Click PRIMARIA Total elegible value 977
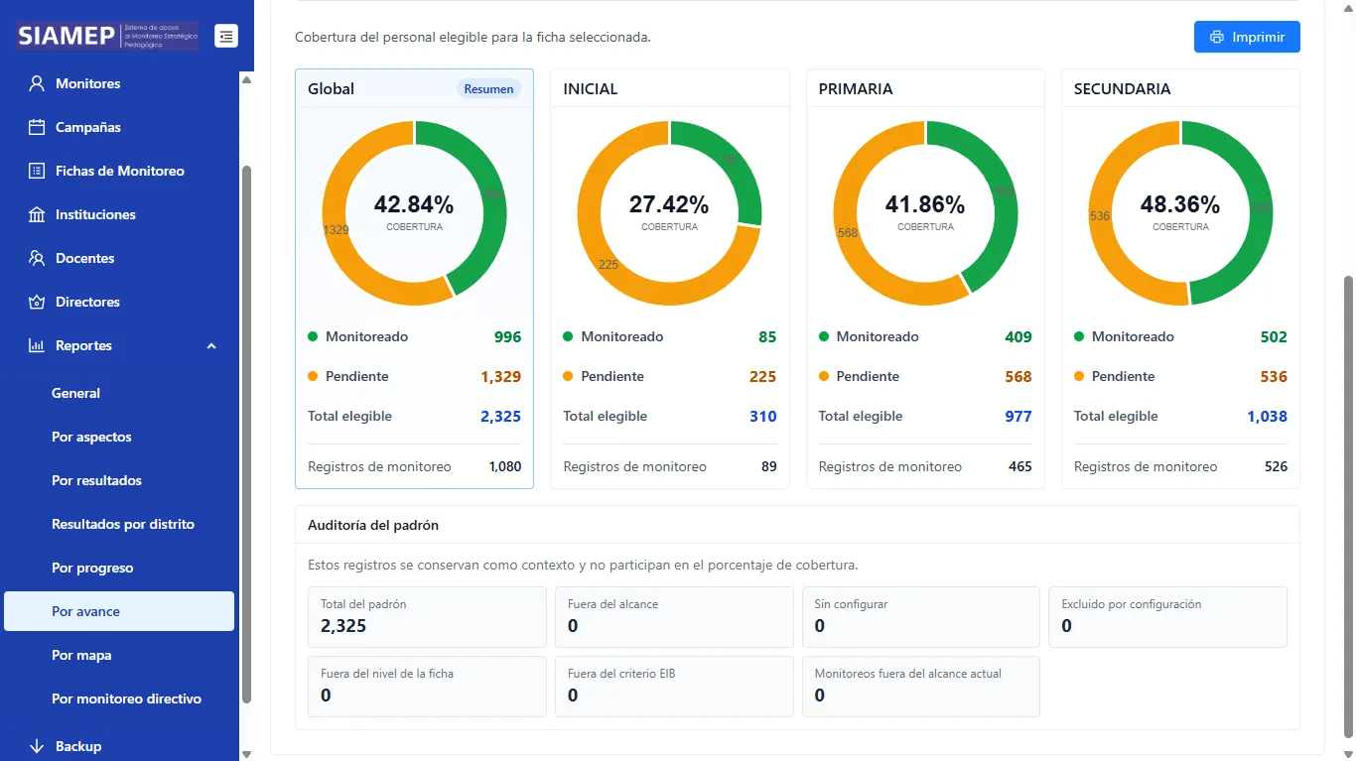 tap(1018, 416)
